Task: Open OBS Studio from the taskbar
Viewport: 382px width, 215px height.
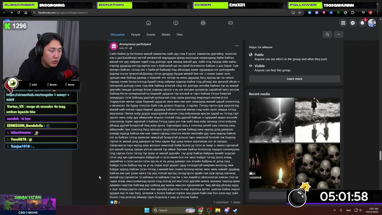Action: click(209, 210)
